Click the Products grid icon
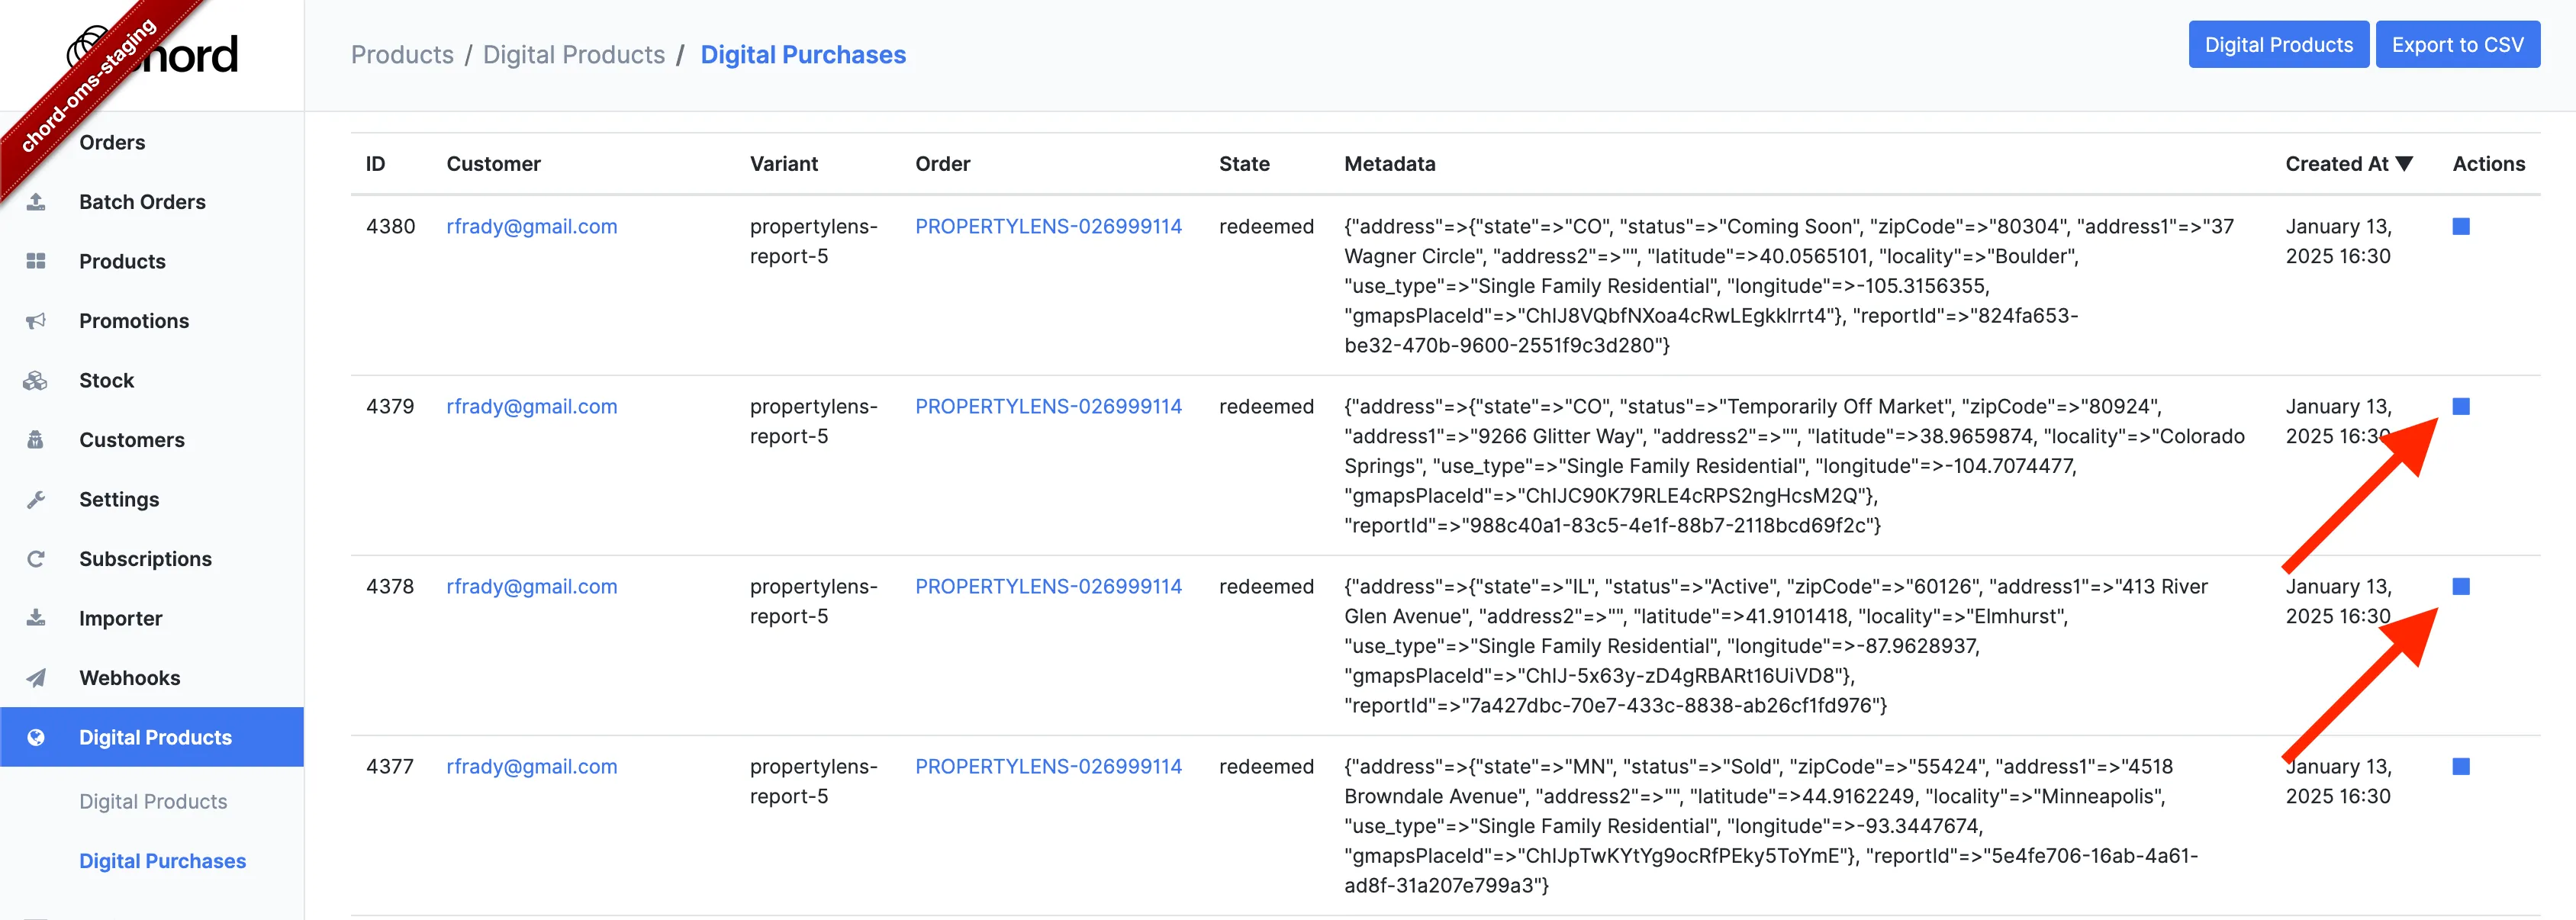The width and height of the screenshot is (2576, 920). 36,261
